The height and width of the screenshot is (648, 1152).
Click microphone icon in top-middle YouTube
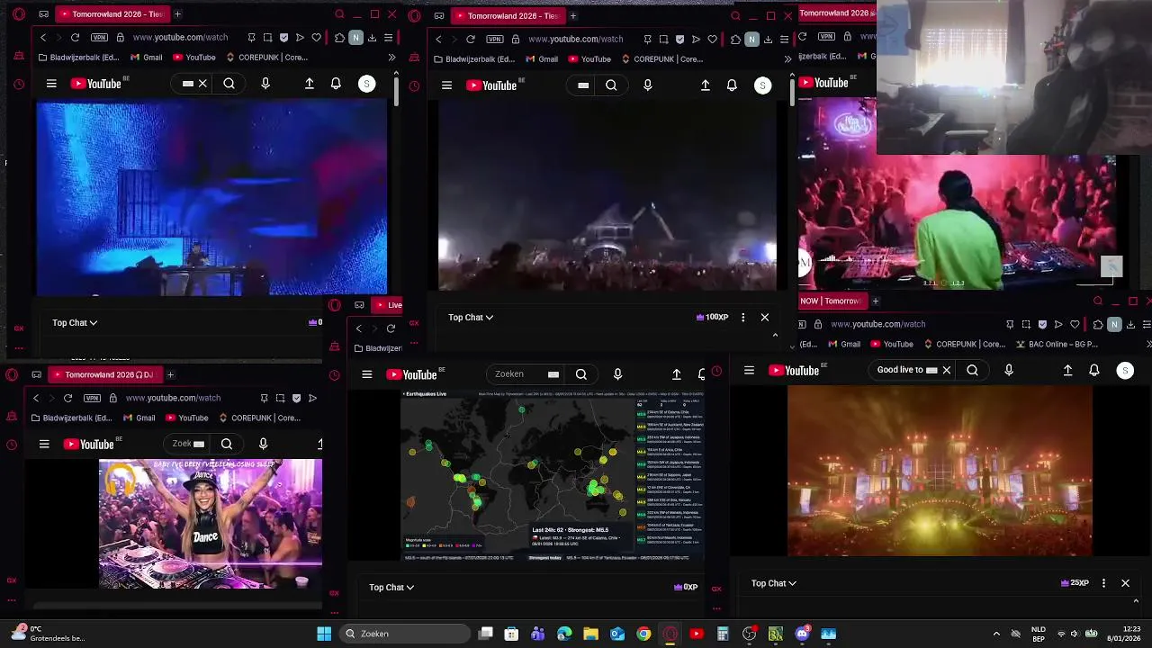pyautogui.click(x=647, y=85)
